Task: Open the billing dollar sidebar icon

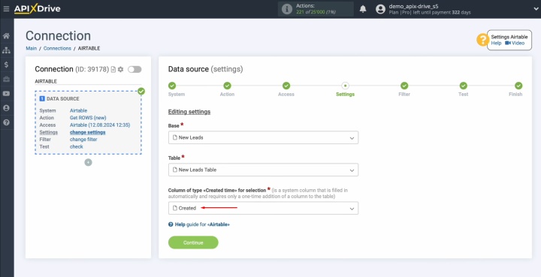Action: click(x=6, y=65)
